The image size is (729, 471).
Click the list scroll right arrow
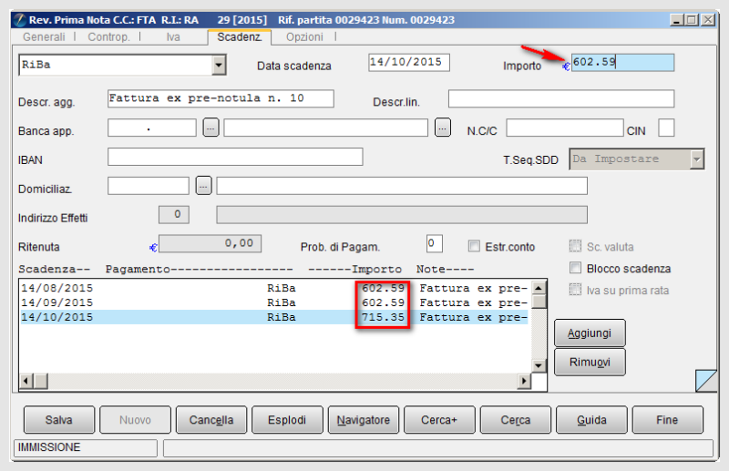[x=524, y=381]
